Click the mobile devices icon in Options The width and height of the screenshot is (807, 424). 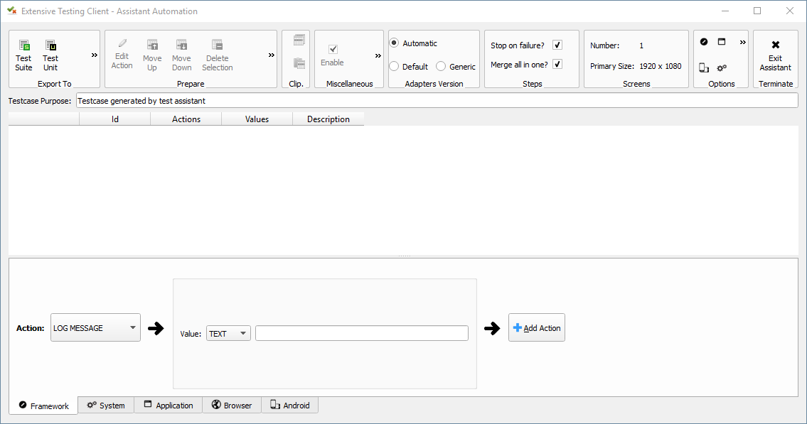tap(704, 67)
